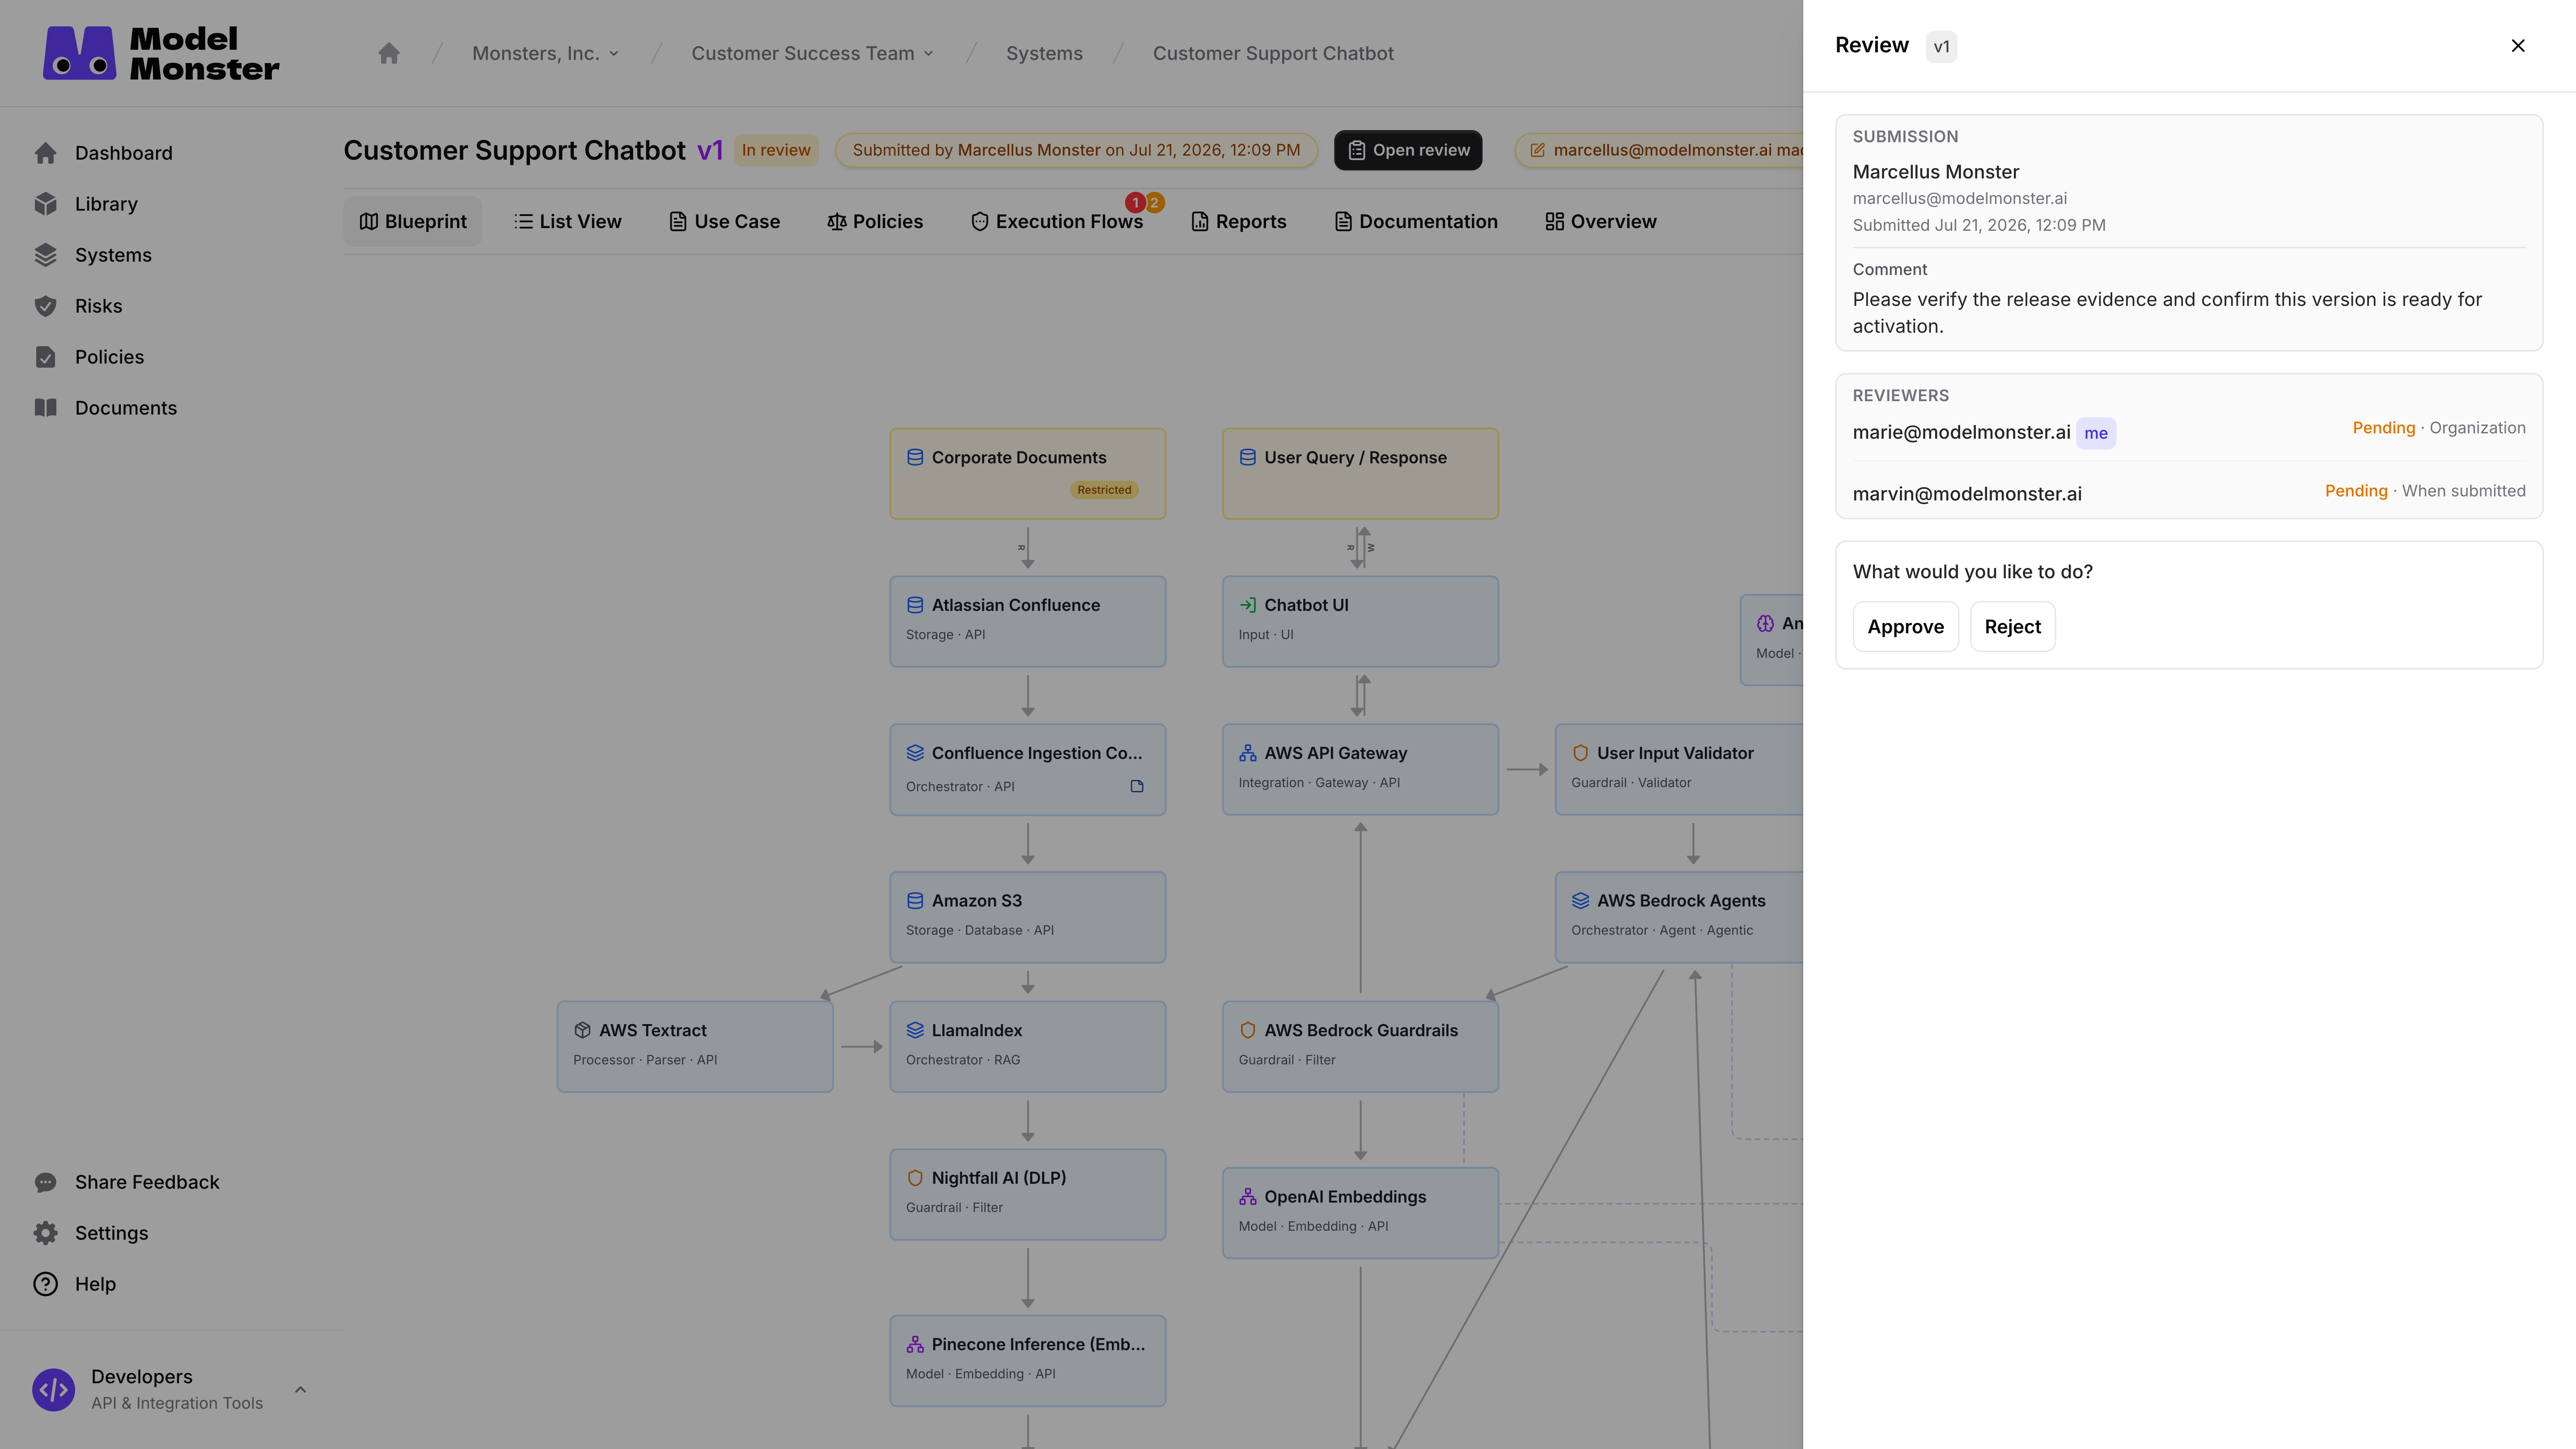Screen dimensions: 2576x1449
Task: Expand the Customer Success Team dropdown
Action: coord(929,53)
